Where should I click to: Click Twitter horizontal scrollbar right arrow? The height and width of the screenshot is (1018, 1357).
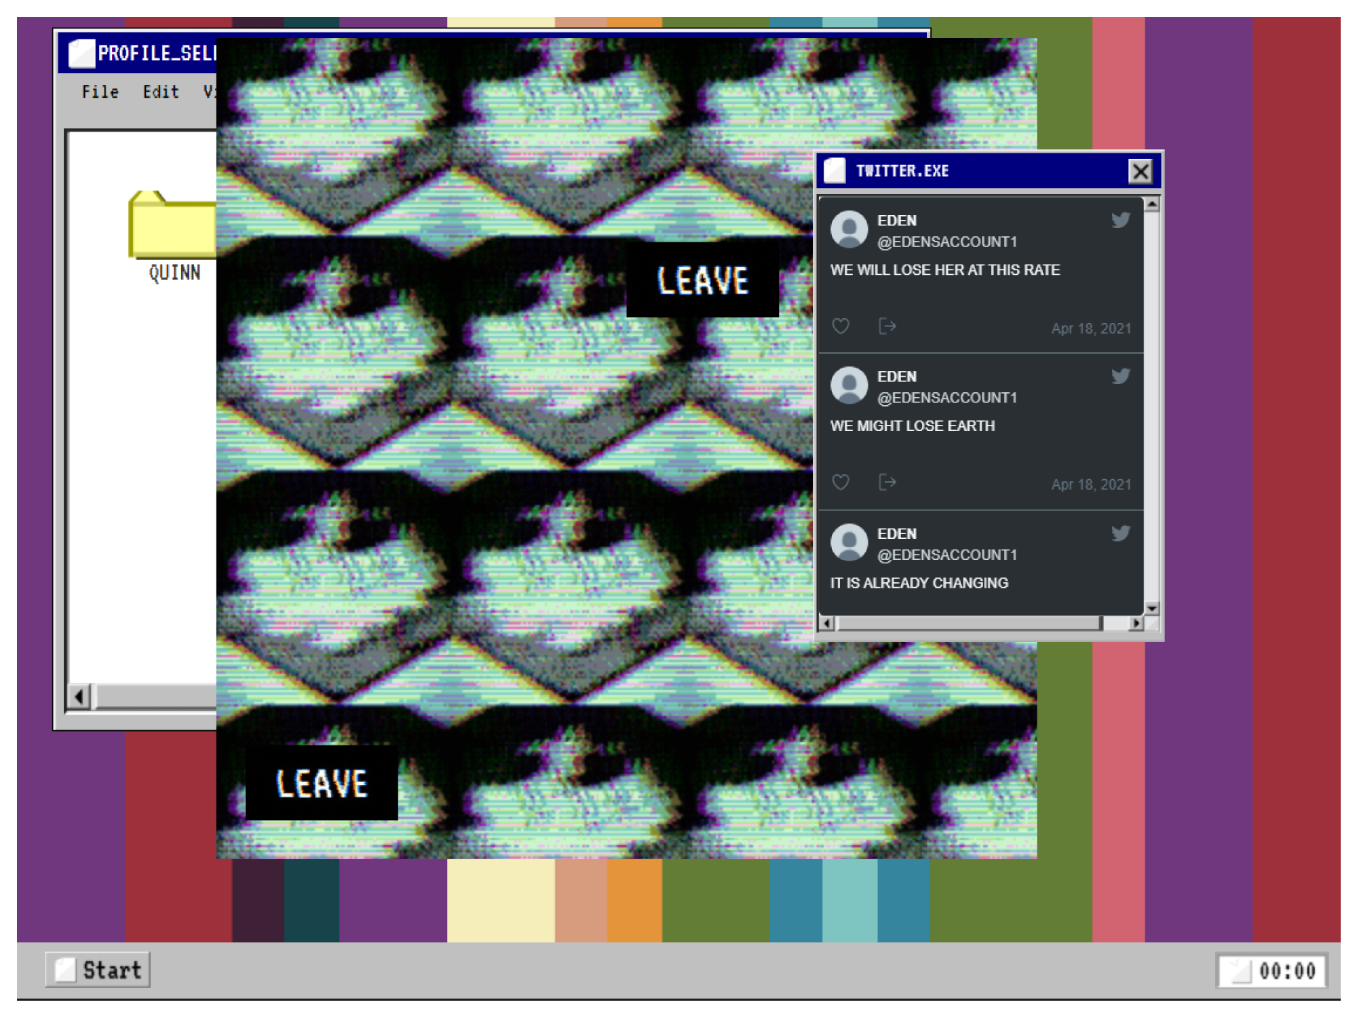tap(1136, 623)
